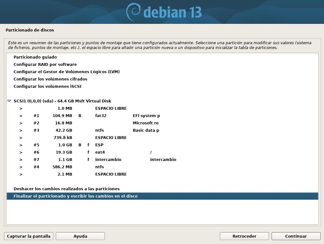The width and height of the screenshot is (324, 244).
Task: Click the arrow marker of partition #3 row
Action: pos(21,130)
